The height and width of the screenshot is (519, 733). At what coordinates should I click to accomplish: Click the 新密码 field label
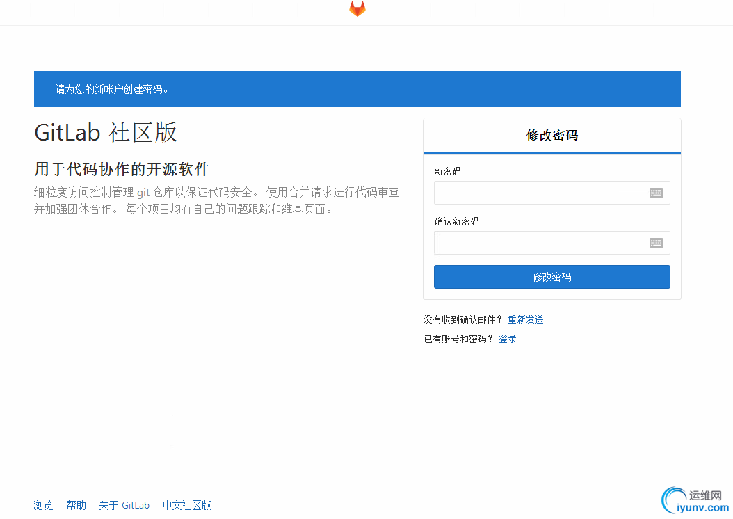tap(447, 171)
